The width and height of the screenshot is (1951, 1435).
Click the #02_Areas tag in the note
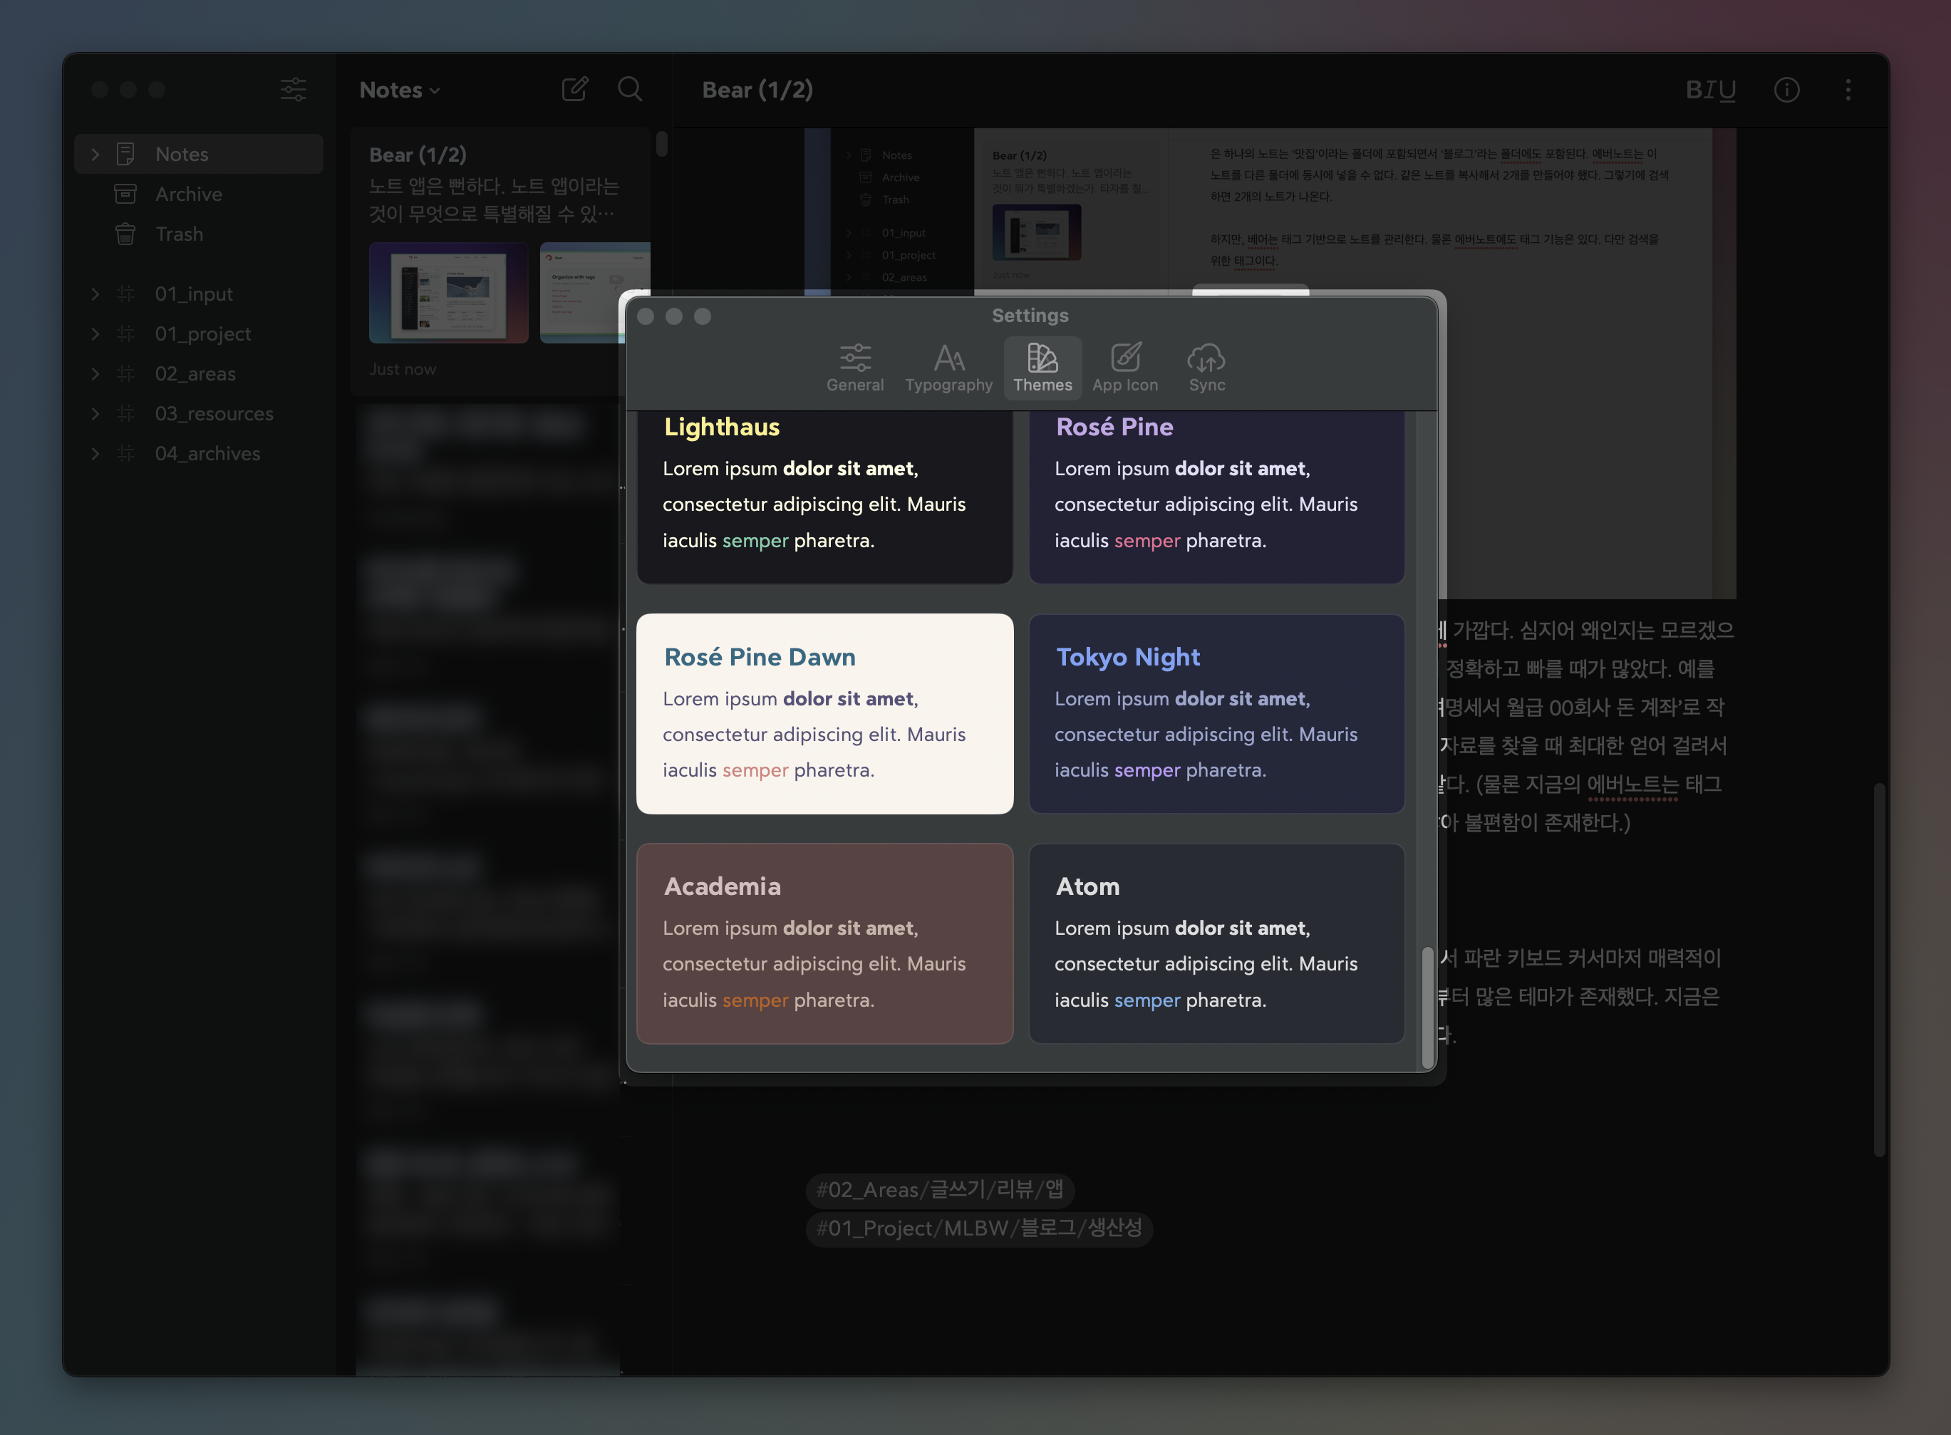tap(940, 1189)
